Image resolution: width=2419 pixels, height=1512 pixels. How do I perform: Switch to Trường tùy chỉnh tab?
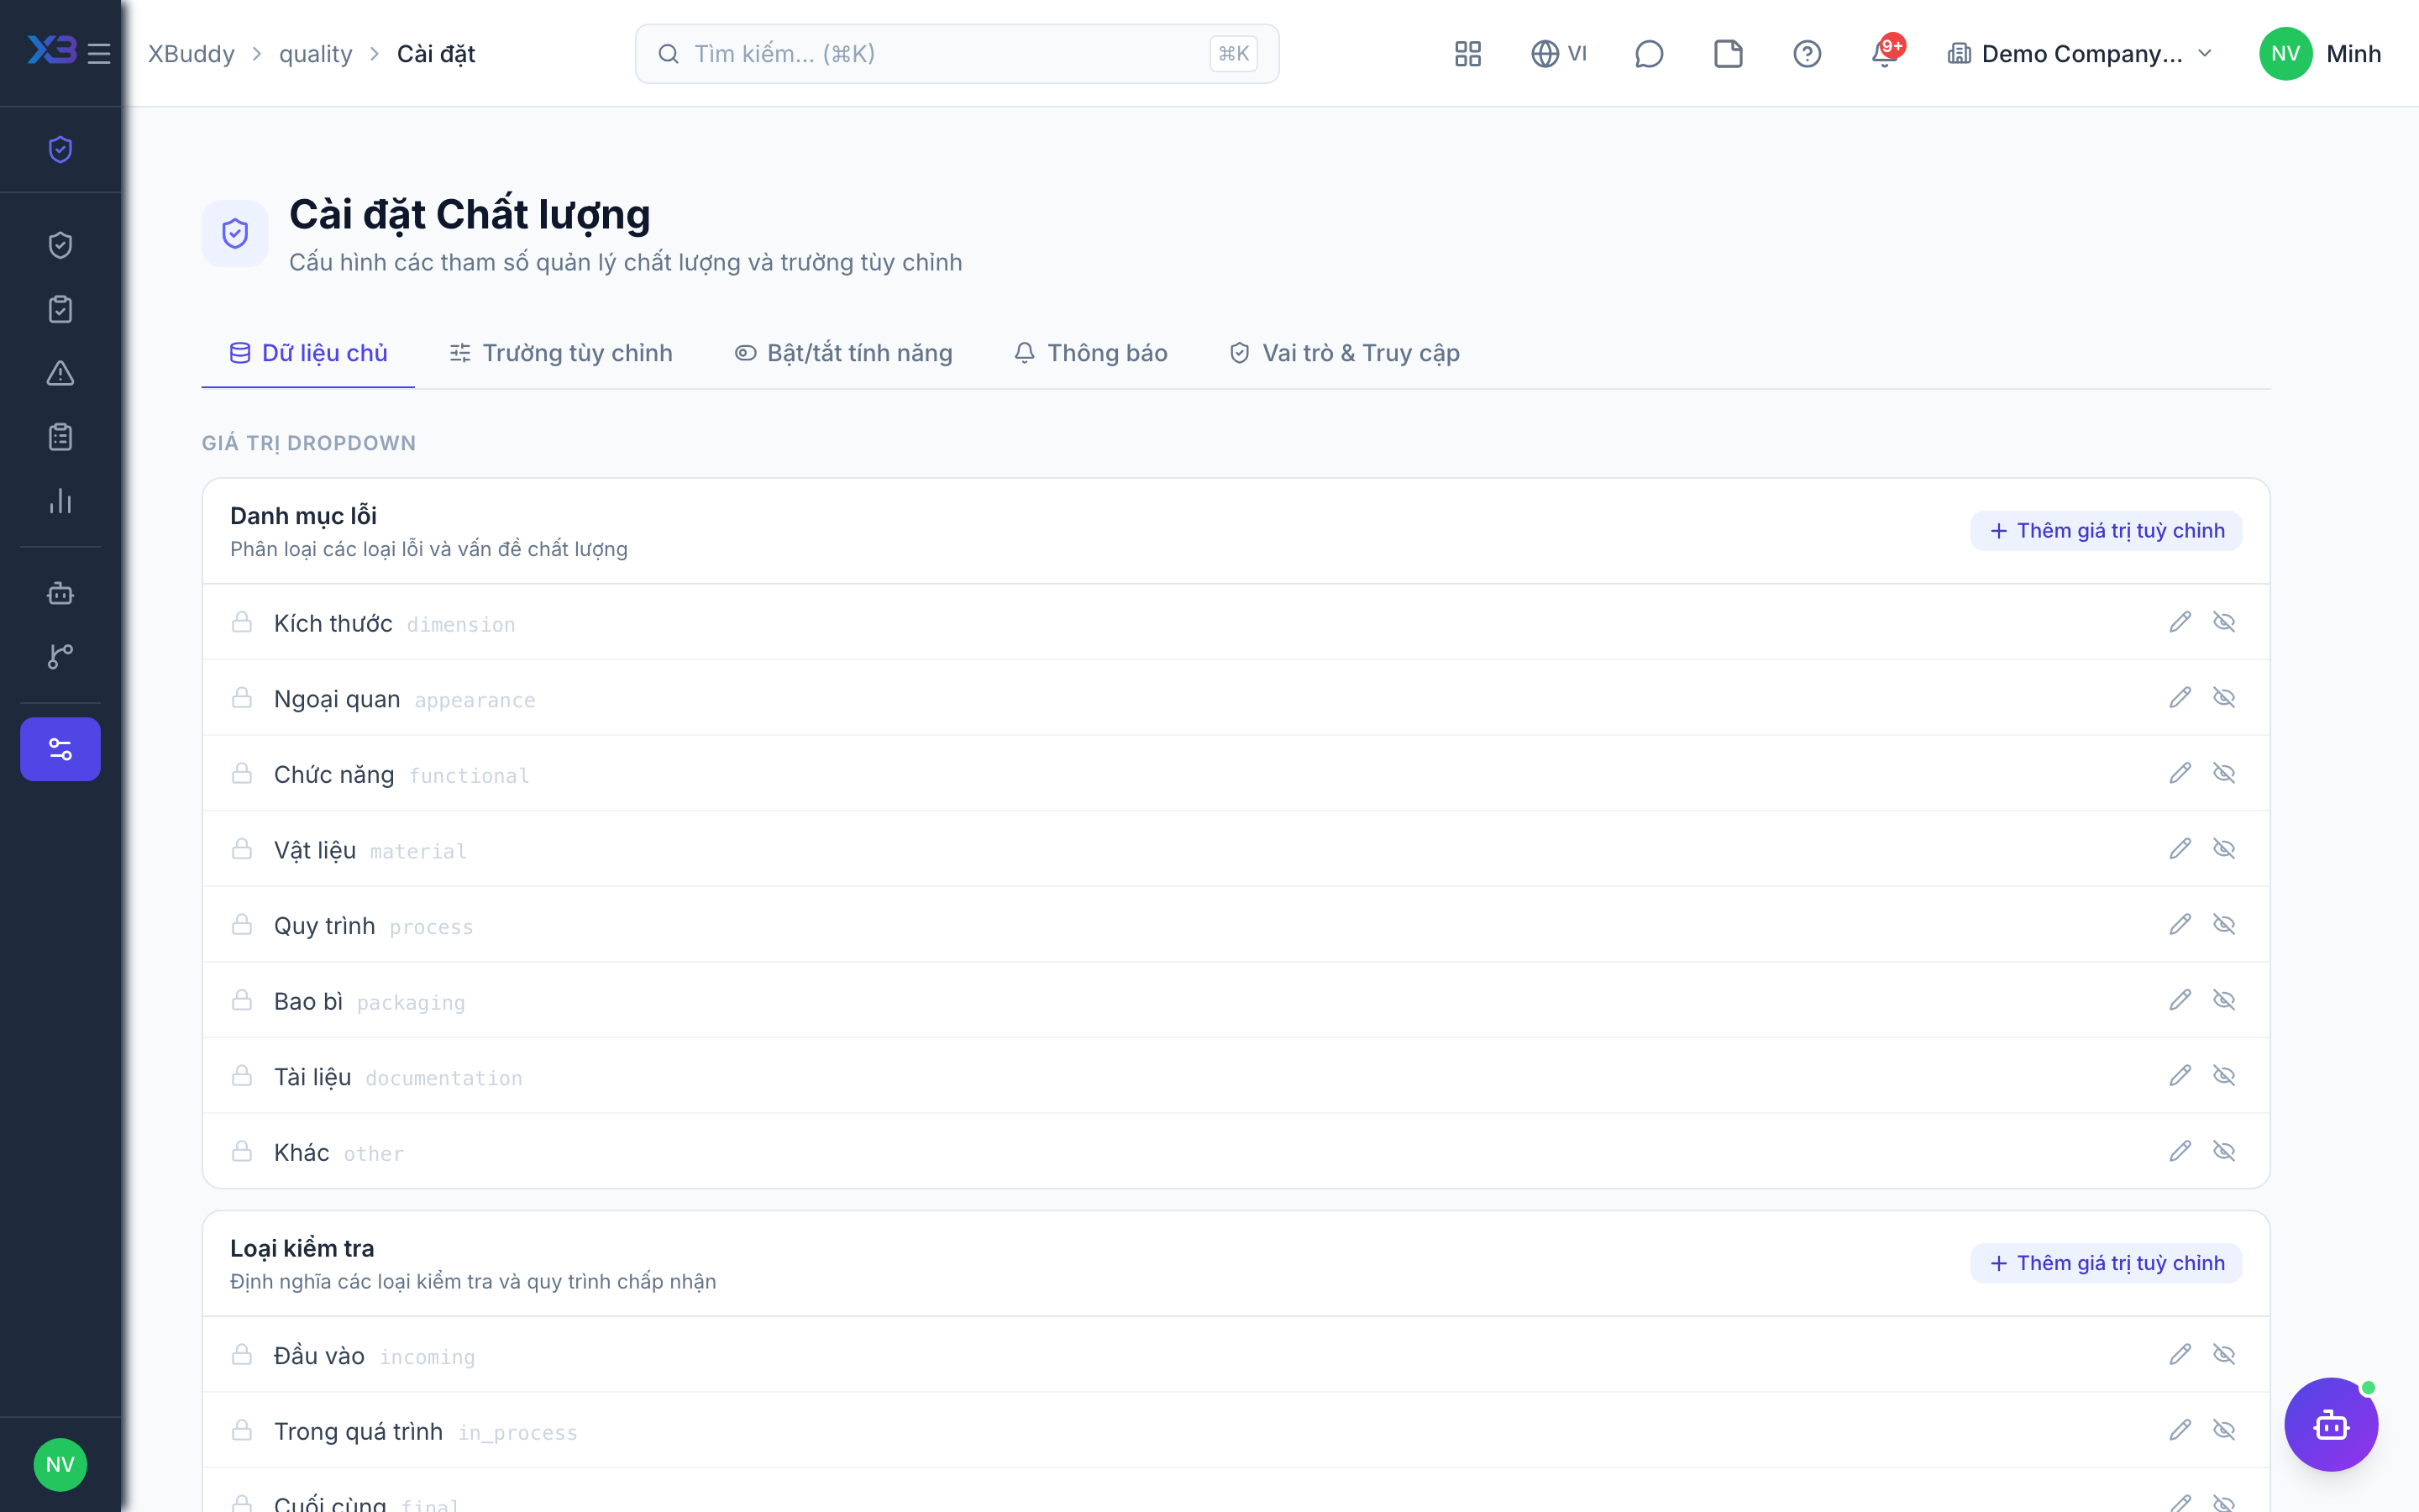click(561, 353)
